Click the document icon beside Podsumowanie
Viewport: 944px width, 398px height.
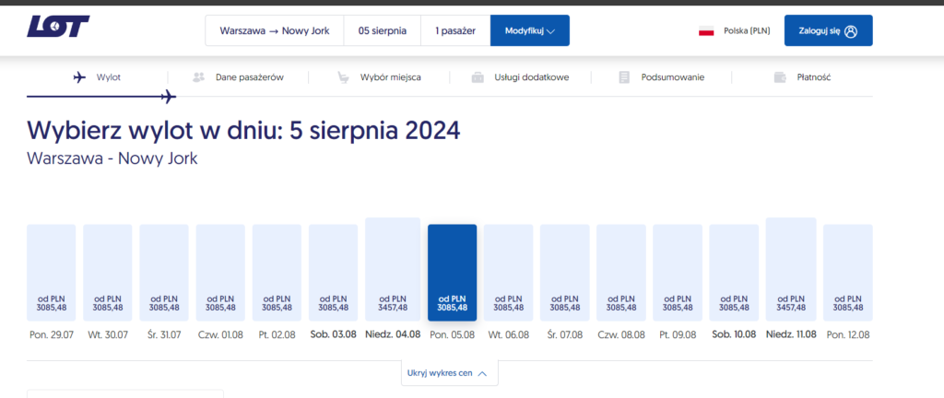tap(625, 77)
